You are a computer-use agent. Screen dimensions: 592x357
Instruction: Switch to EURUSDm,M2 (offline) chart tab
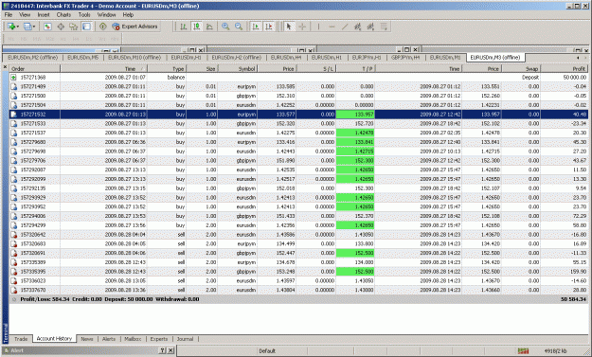click(x=32, y=58)
